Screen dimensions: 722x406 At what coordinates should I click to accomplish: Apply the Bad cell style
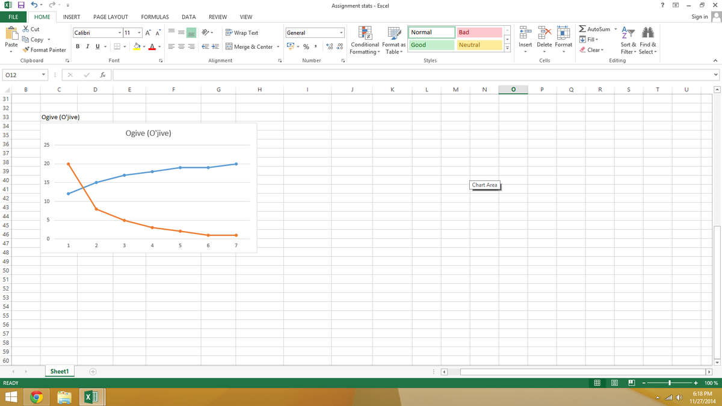pyautogui.click(x=479, y=32)
